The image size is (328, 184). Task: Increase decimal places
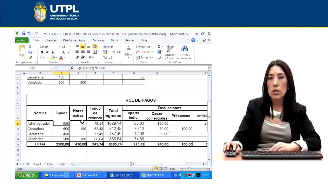tap(105, 57)
